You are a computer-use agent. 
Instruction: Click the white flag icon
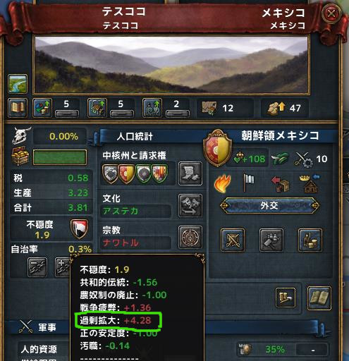point(248,183)
